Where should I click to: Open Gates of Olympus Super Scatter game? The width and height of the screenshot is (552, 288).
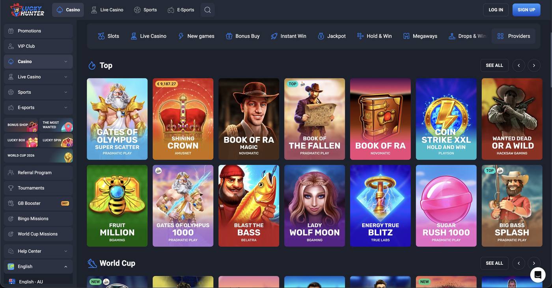pos(117,119)
